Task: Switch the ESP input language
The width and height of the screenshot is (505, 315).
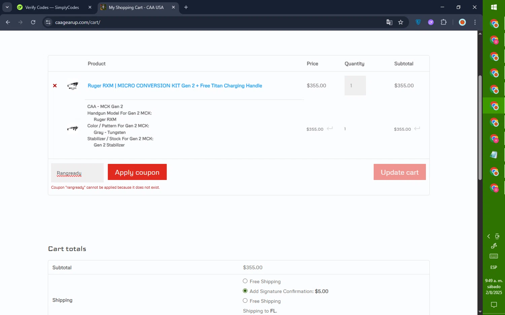Action: click(x=494, y=267)
